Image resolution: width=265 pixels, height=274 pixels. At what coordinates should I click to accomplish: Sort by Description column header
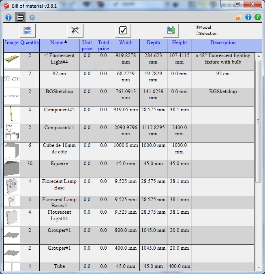pos(223,46)
